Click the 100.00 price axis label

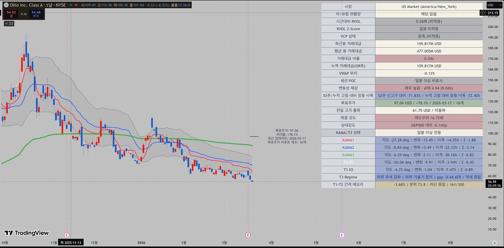coord(493,133)
